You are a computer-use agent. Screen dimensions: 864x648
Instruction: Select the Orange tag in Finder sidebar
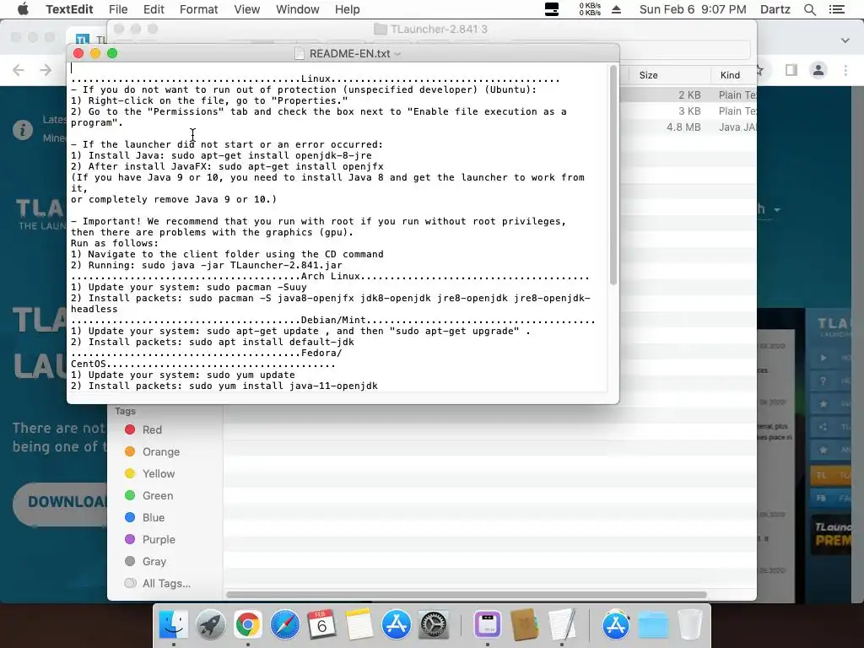[152, 452]
